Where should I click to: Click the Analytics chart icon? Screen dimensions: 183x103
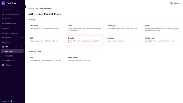(3, 19)
